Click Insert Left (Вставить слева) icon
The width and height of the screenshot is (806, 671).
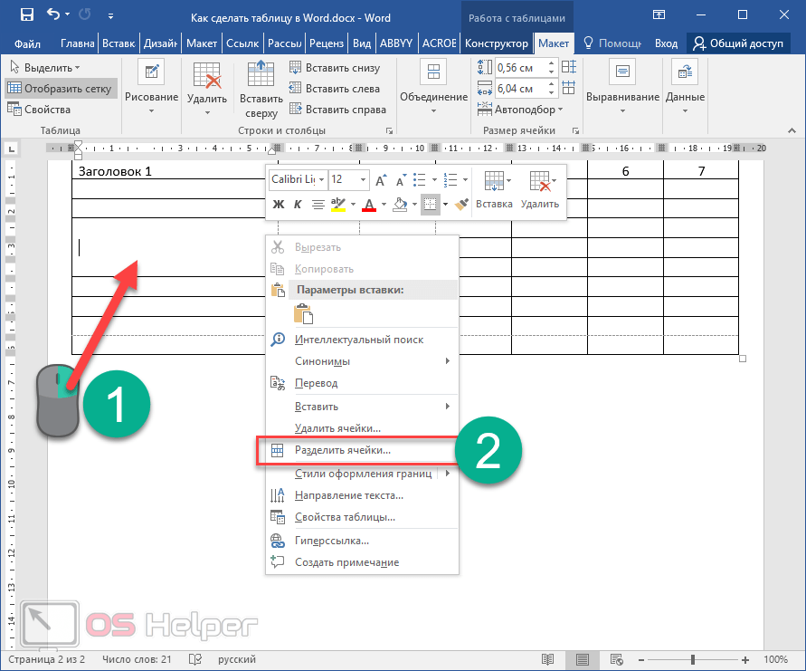coord(296,89)
